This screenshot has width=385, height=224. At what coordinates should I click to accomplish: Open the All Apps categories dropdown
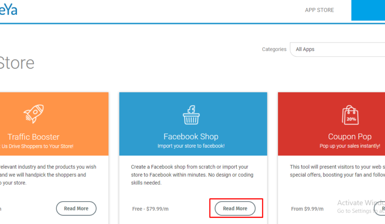[338, 49]
